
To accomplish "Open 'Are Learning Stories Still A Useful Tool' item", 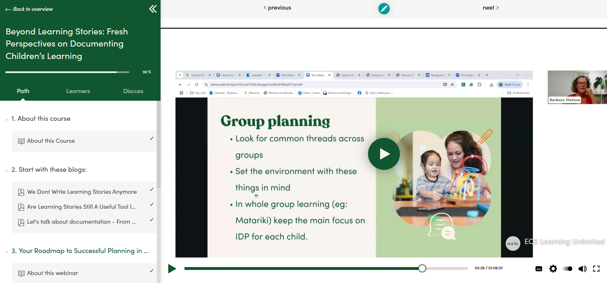I will pyautogui.click(x=81, y=207).
